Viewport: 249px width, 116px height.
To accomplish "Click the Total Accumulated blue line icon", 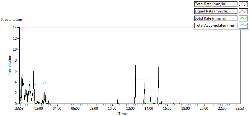I will (x=243, y=26).
